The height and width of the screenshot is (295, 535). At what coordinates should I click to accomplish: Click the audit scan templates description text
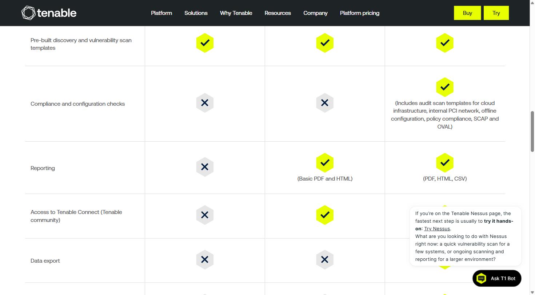445,115
